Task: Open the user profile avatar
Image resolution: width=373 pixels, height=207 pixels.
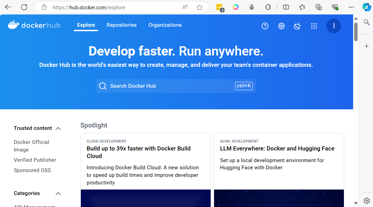Action: 333,26
